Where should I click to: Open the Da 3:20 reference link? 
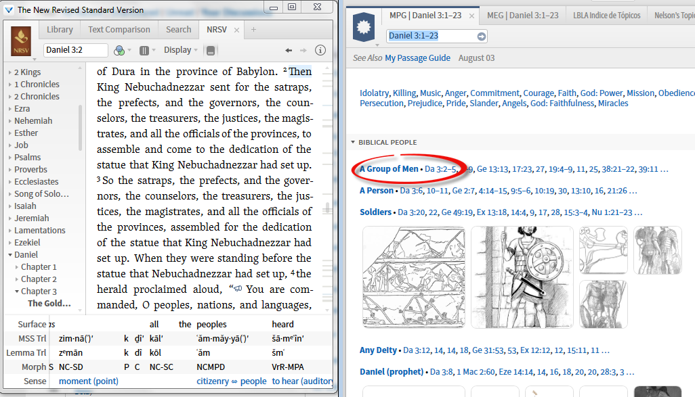[x=411, y=212]
